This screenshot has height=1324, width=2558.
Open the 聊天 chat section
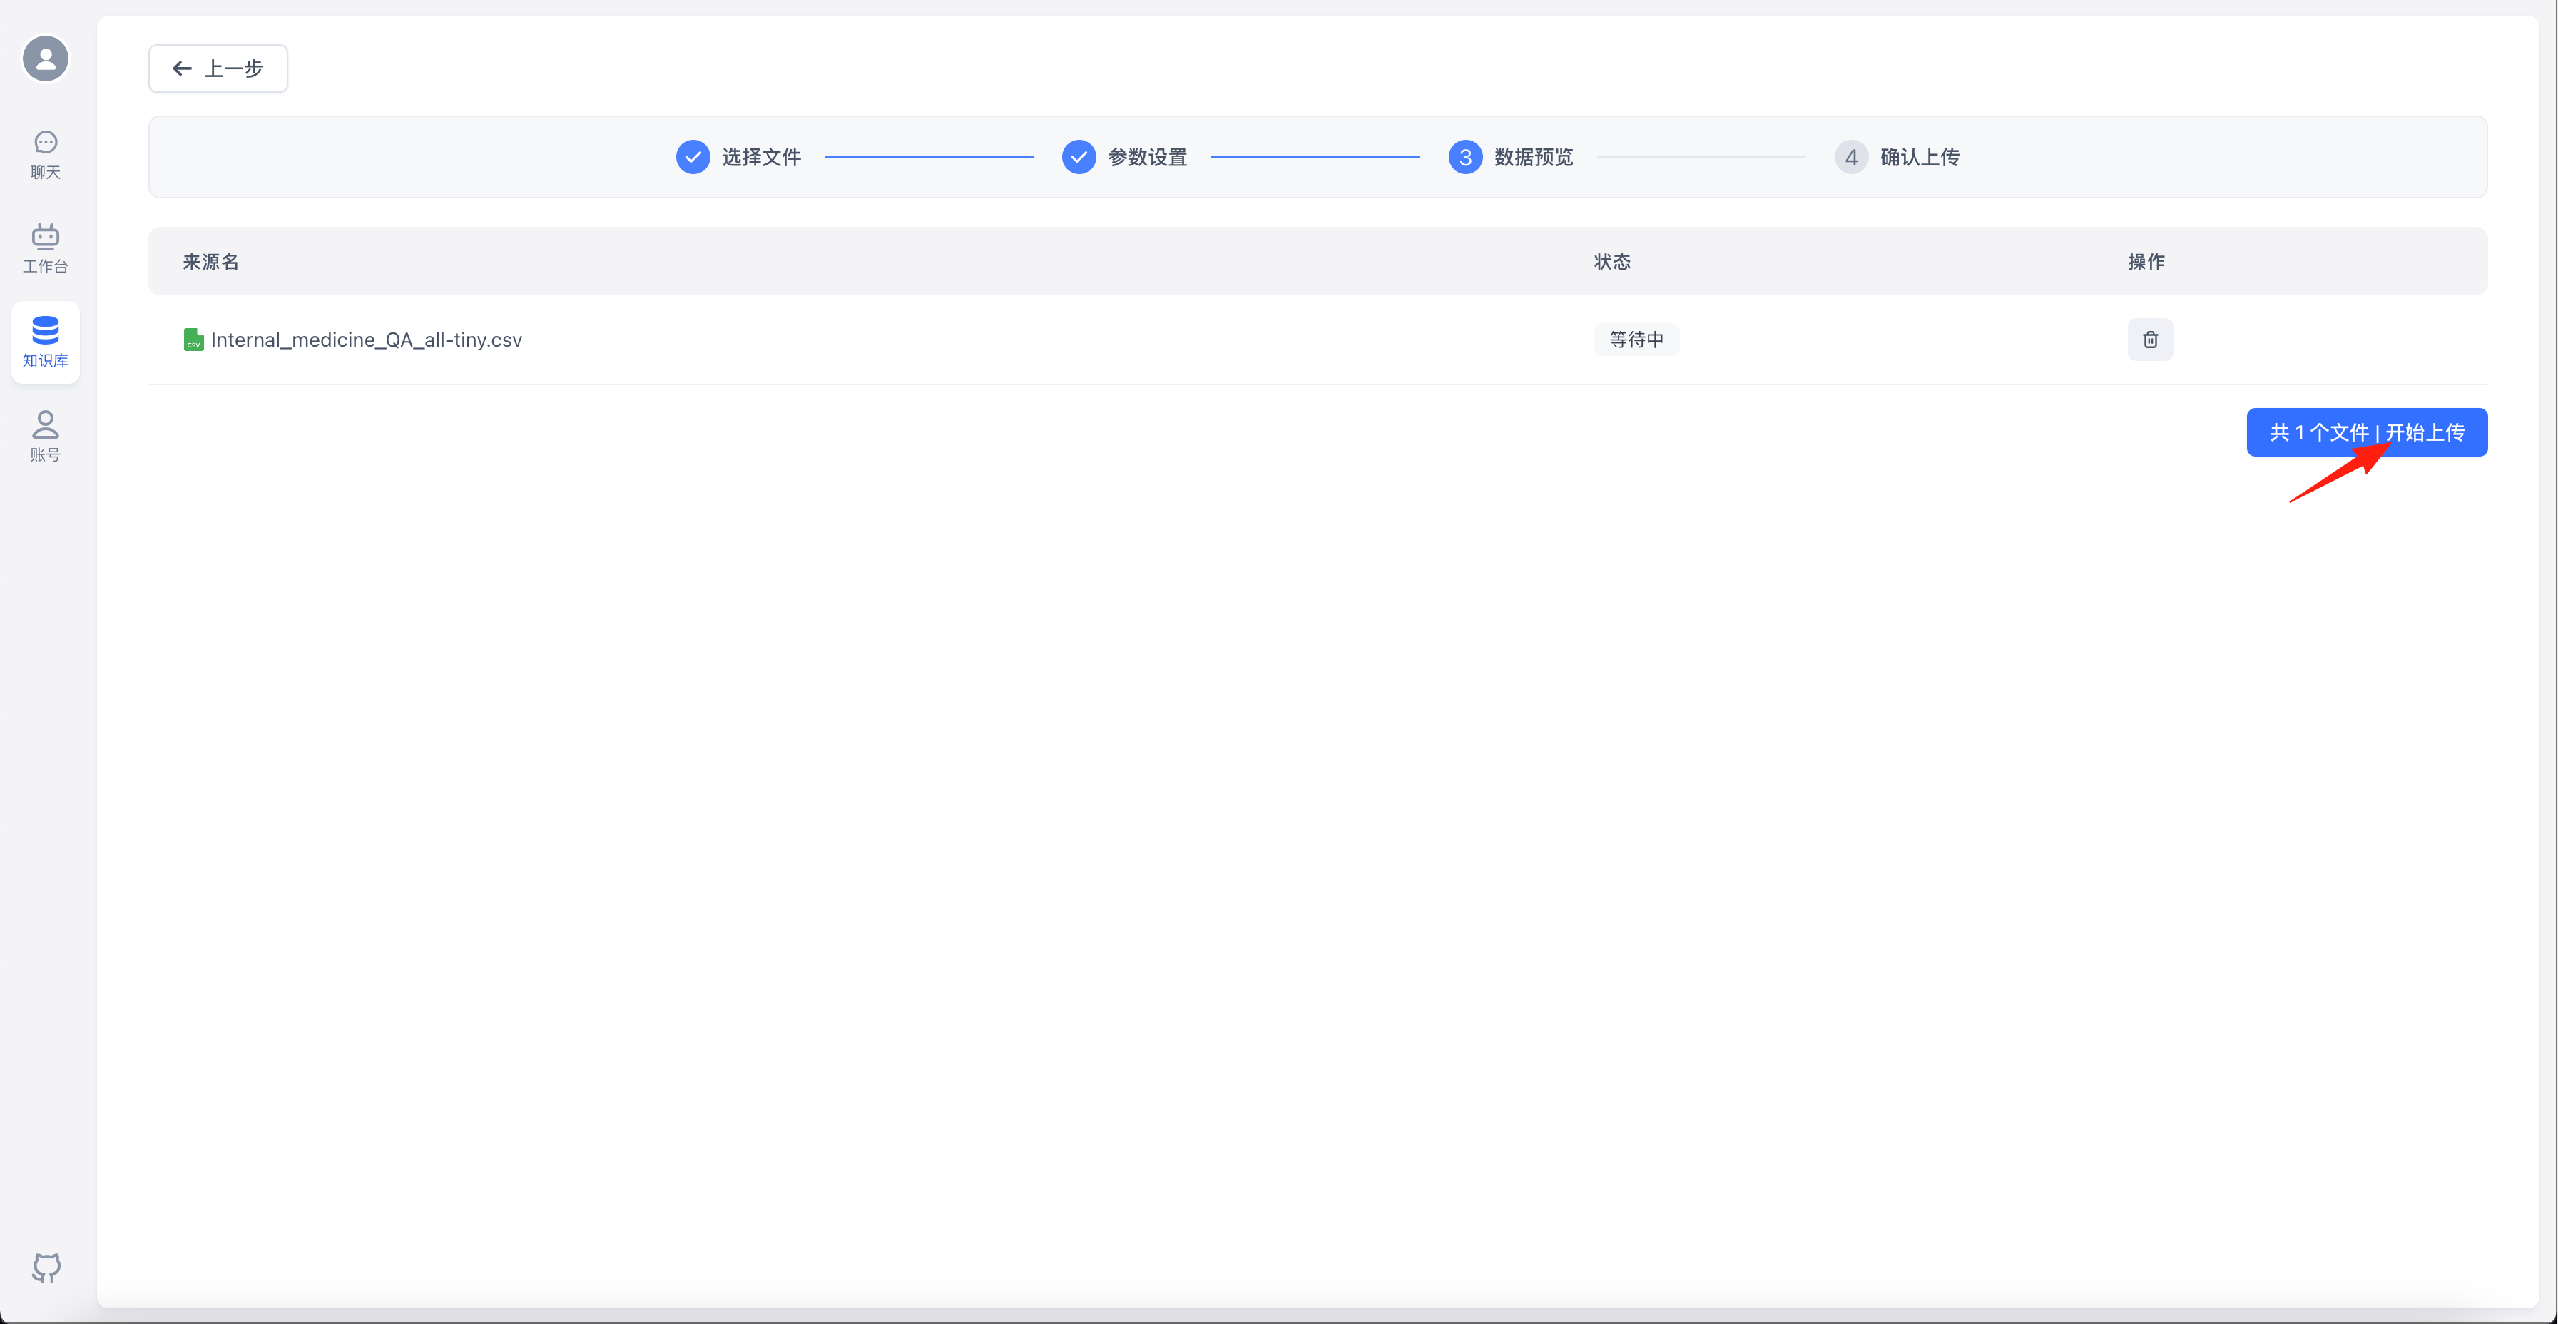pos(46,155)
